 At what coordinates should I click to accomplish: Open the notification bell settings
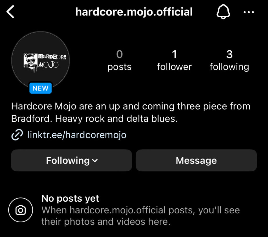click(223, 12)
